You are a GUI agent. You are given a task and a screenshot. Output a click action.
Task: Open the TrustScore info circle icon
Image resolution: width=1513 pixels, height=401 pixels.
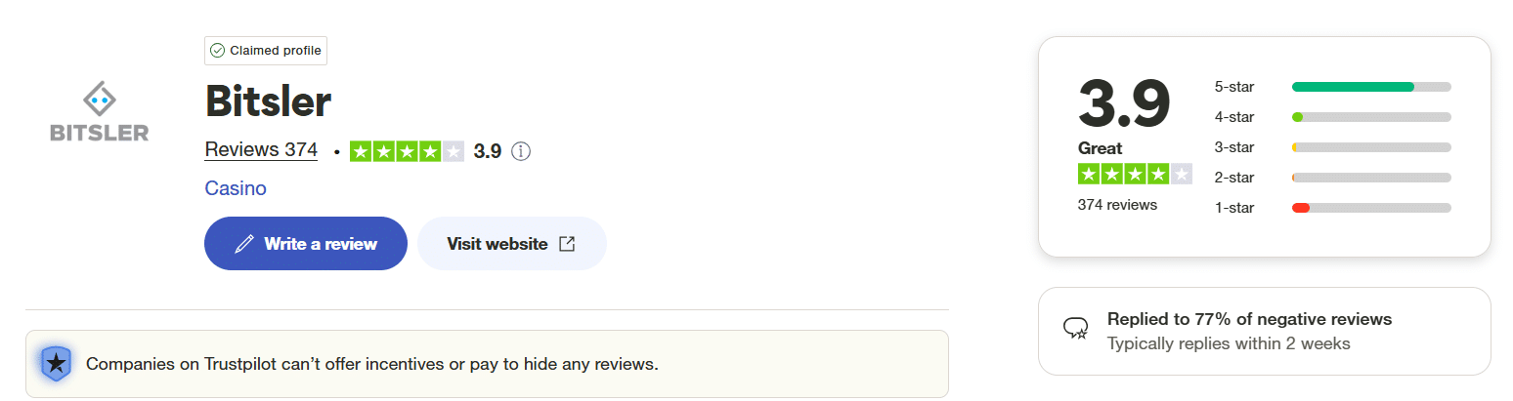(521, 151)
